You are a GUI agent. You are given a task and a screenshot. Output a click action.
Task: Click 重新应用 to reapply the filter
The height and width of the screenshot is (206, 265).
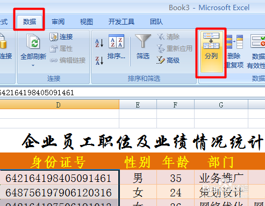click(x=175, y=49)
